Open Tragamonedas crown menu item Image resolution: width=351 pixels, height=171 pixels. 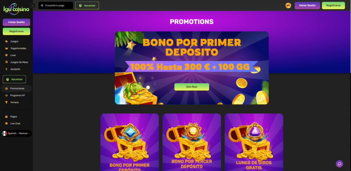coord(16,48)
